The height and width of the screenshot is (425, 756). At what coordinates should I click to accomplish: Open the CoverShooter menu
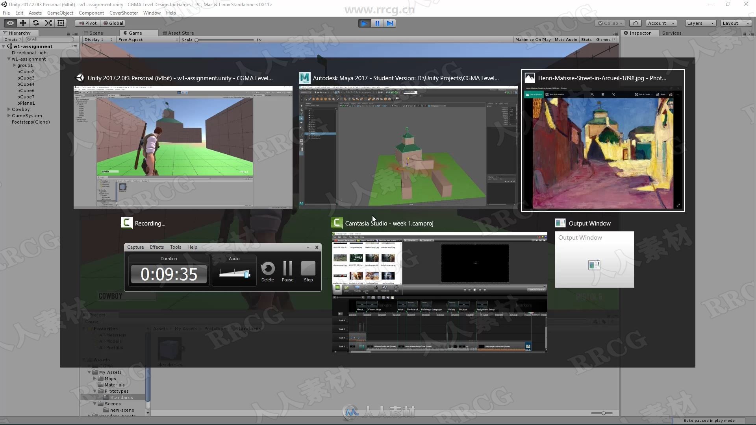[124, 13]
